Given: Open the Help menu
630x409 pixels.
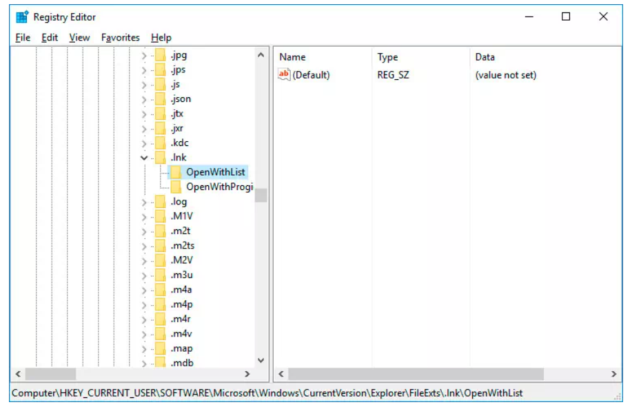Looking at the screenshot, I should point(161,38).
